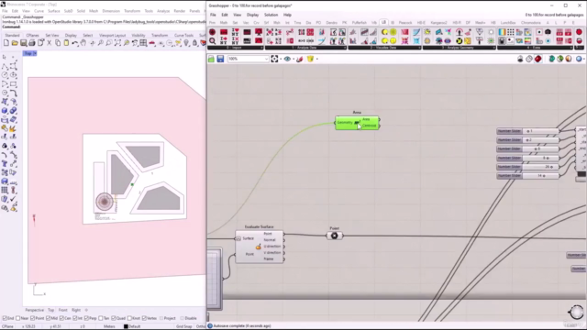
Task: Click the magnifier Ladybug icon in the Import panel
Action: point(212,40)
